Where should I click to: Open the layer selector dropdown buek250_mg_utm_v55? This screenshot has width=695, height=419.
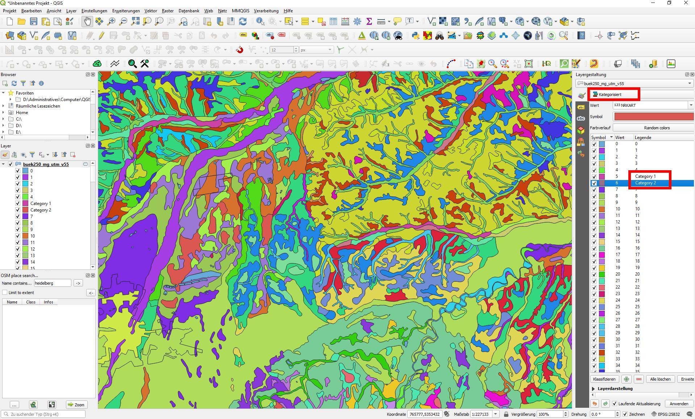click(x=634, y=83)
